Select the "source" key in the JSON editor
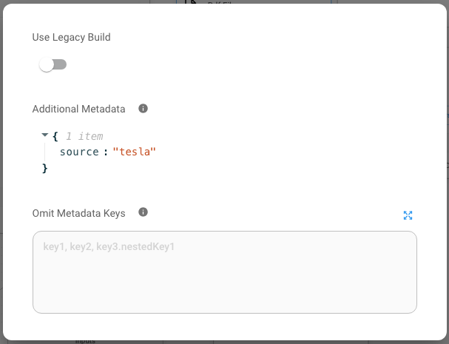 tap(79, 152)
